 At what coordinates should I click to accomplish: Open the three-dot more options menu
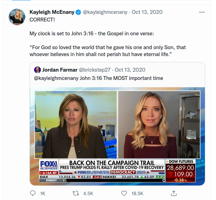coord(202,12)
